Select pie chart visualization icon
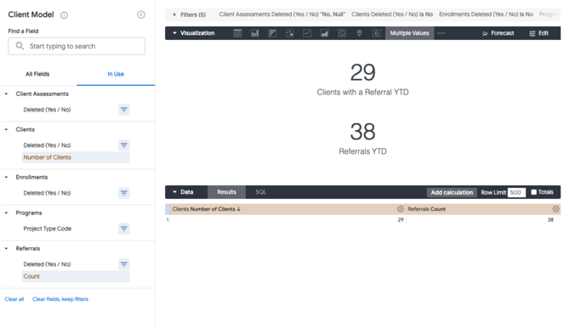 342,33
